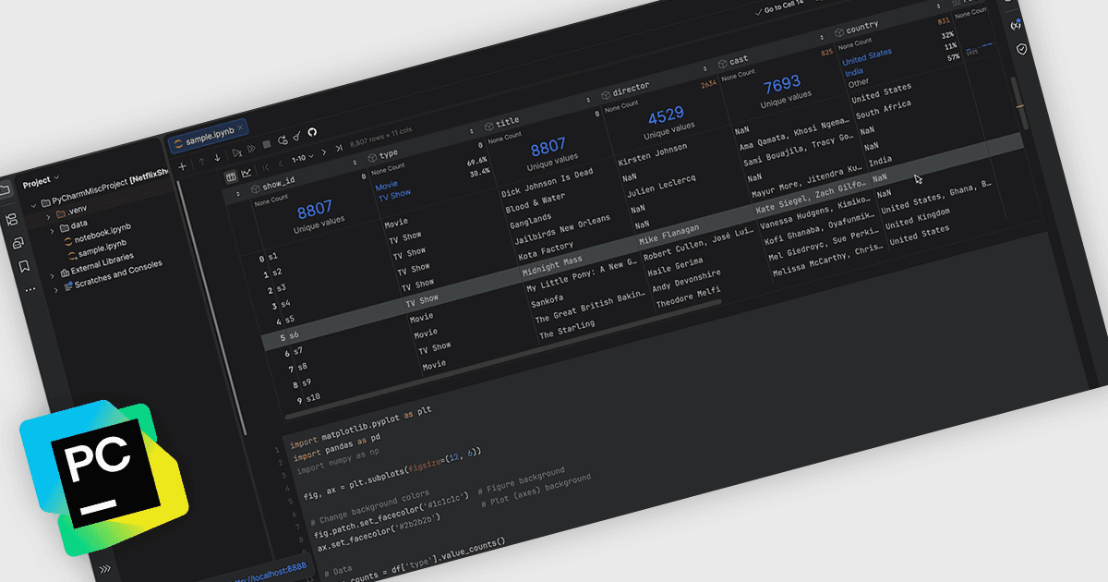Image resolution: width=1108 pixels, height=582 pixels.
Task: Open the 1-10 page size dropdown
Action: click(302, 157)
